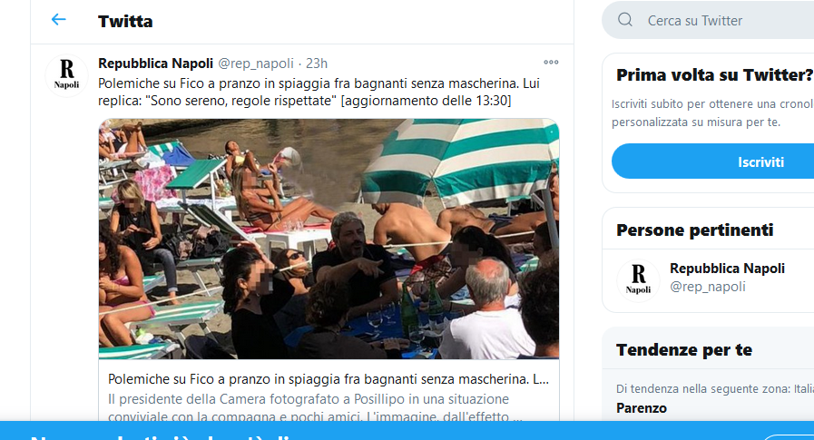The height and width of the screenshot is (440, 814).
Task: Open the 23h timestamp link
Action: (x=317, y=64)
